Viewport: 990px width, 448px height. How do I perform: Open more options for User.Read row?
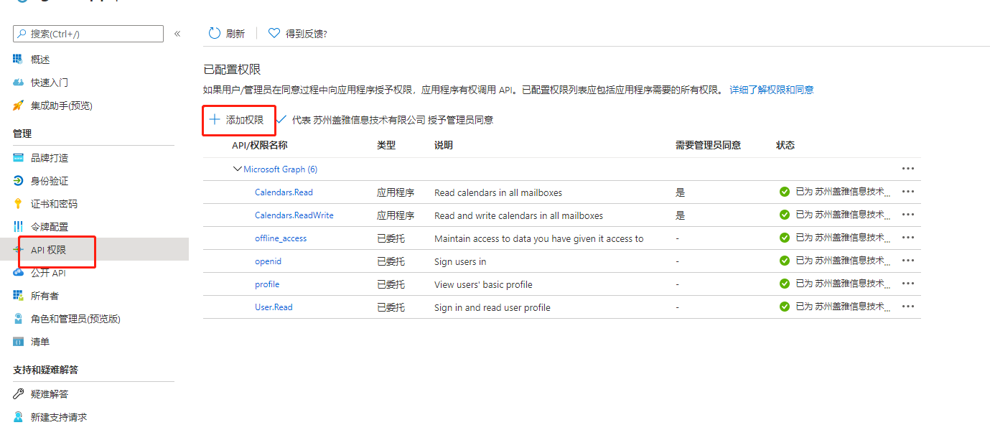click(x=908, y=307)
